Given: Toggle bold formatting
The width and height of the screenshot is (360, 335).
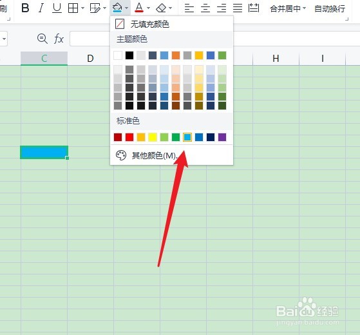Looking at the screenshot, I should point(25,8).
